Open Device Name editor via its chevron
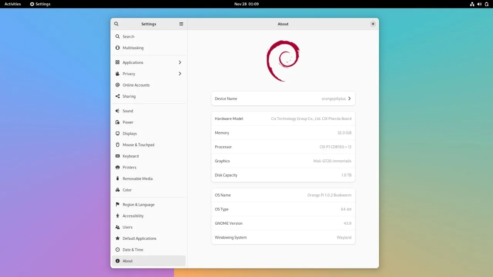The image size is (493, 277). point(349,98)
